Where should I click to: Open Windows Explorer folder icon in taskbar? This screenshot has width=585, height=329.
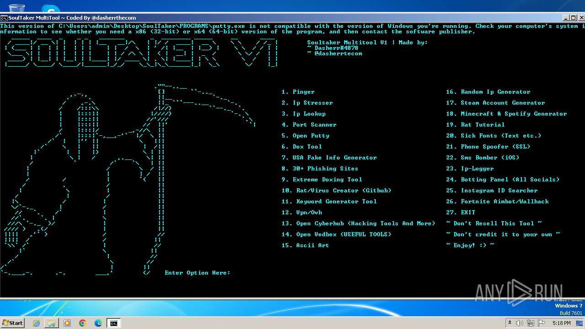[52, 323]
